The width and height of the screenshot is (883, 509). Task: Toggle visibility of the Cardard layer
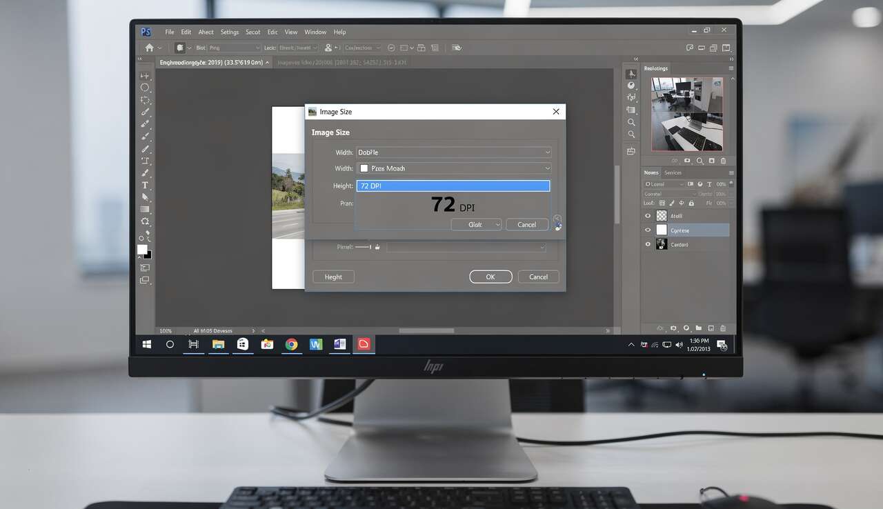[x=647, y=245]
